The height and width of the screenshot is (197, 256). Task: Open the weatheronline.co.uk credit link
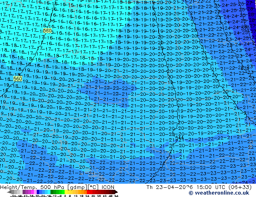pyautogui.click(x=219, y=193)
